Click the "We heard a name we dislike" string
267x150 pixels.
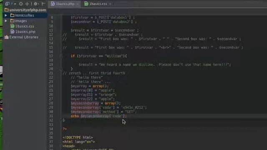[164, 65]
